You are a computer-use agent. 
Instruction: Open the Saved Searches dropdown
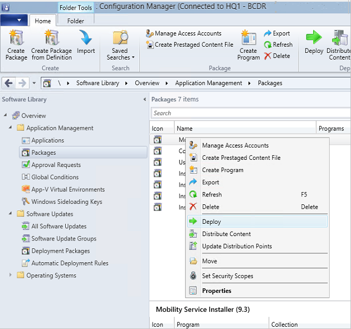tap(120, 45)
